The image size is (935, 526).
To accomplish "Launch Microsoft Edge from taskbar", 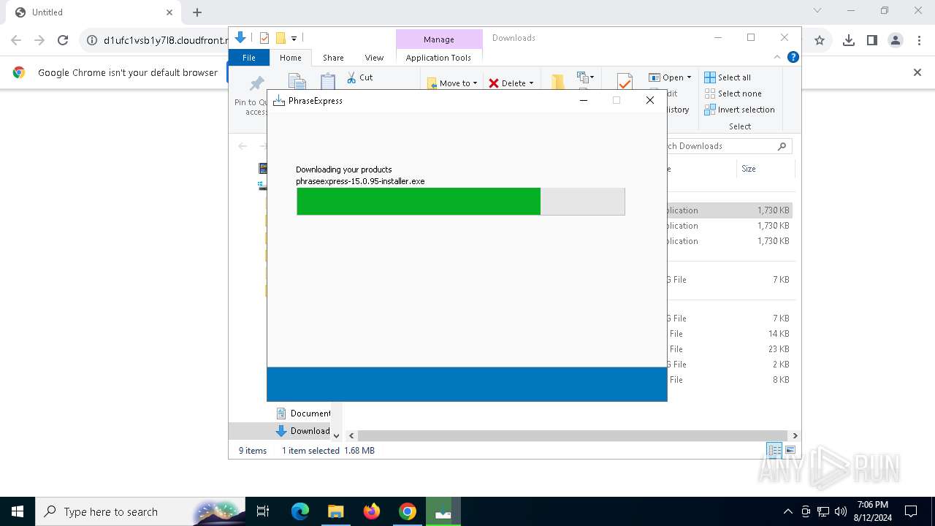I will pyautogui.click(x=300, y=511).
